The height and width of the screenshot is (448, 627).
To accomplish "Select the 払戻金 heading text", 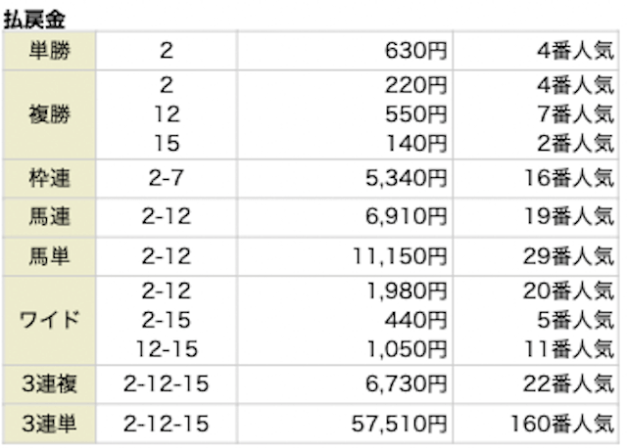I will [34, 20].
